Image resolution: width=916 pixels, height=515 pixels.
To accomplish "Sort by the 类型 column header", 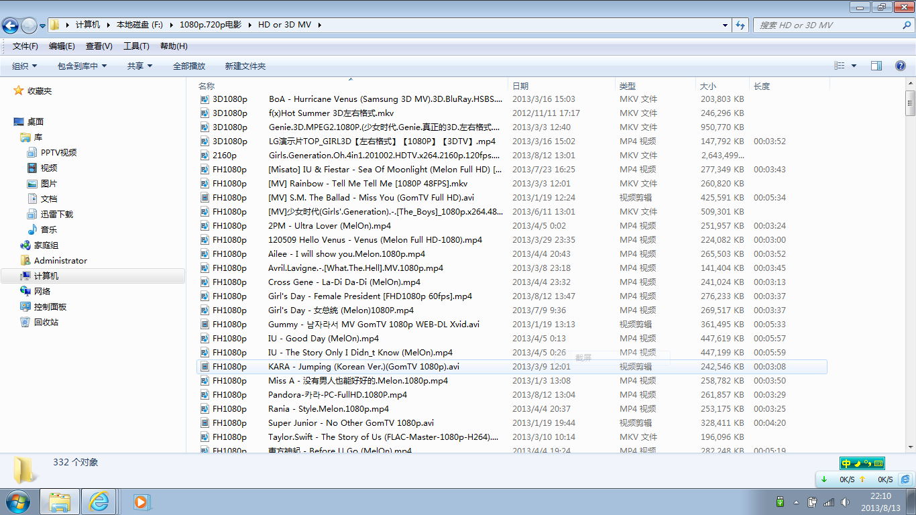I will click(656, 86).
